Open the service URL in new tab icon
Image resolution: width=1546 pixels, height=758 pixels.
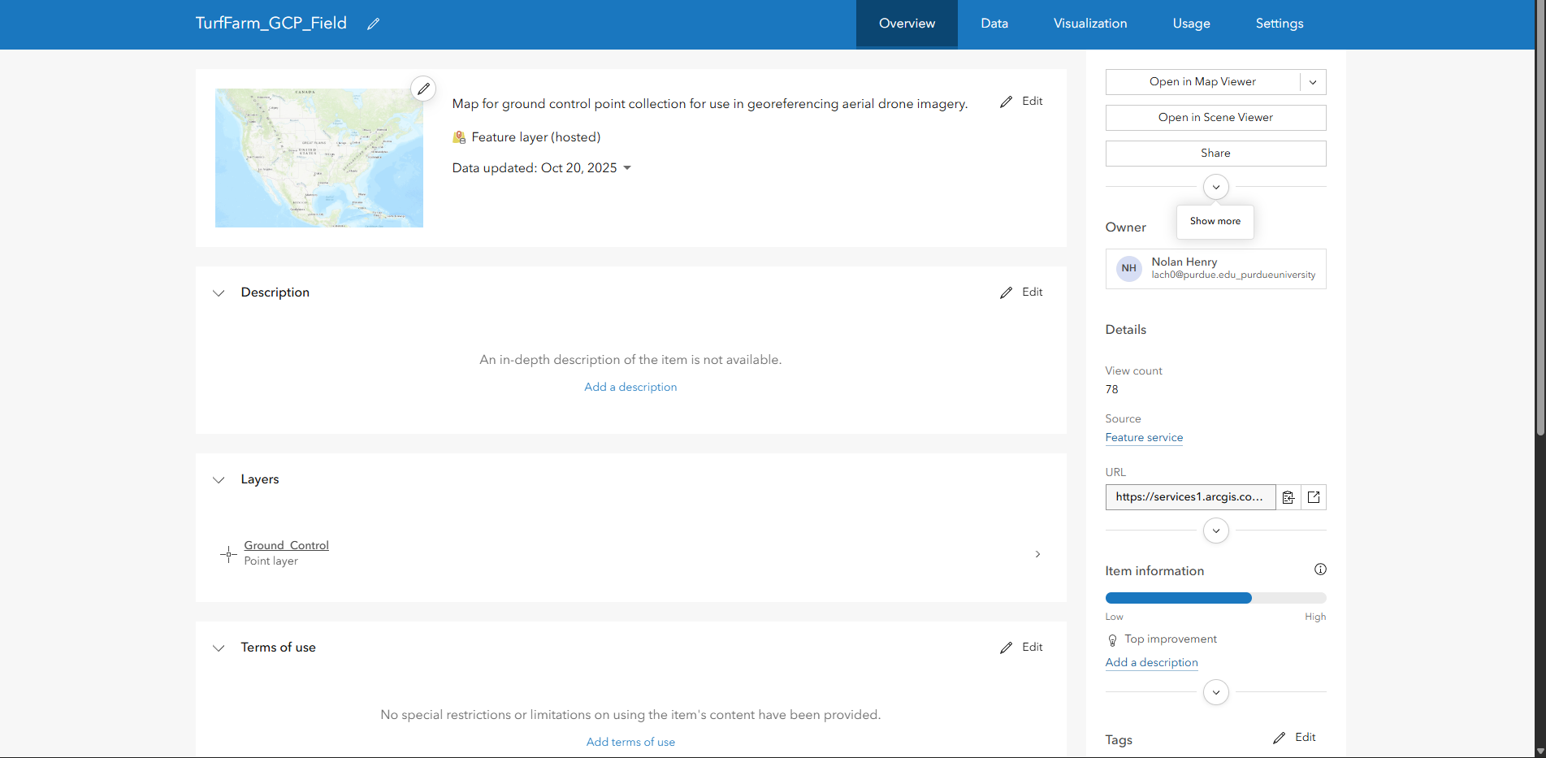[1314, 497]
